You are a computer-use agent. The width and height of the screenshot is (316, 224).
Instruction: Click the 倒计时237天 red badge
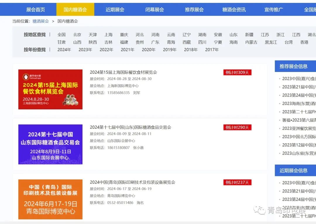[x=237, y=182]
